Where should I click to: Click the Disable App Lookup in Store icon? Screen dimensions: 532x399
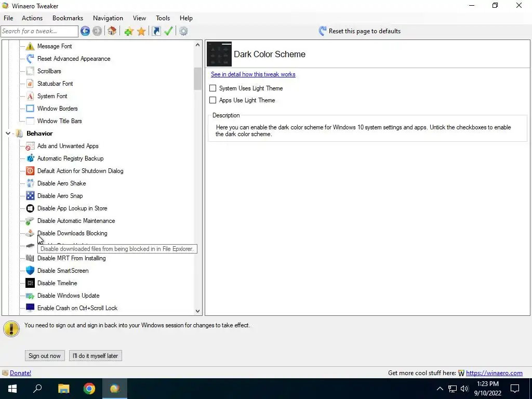coord(30,208)
